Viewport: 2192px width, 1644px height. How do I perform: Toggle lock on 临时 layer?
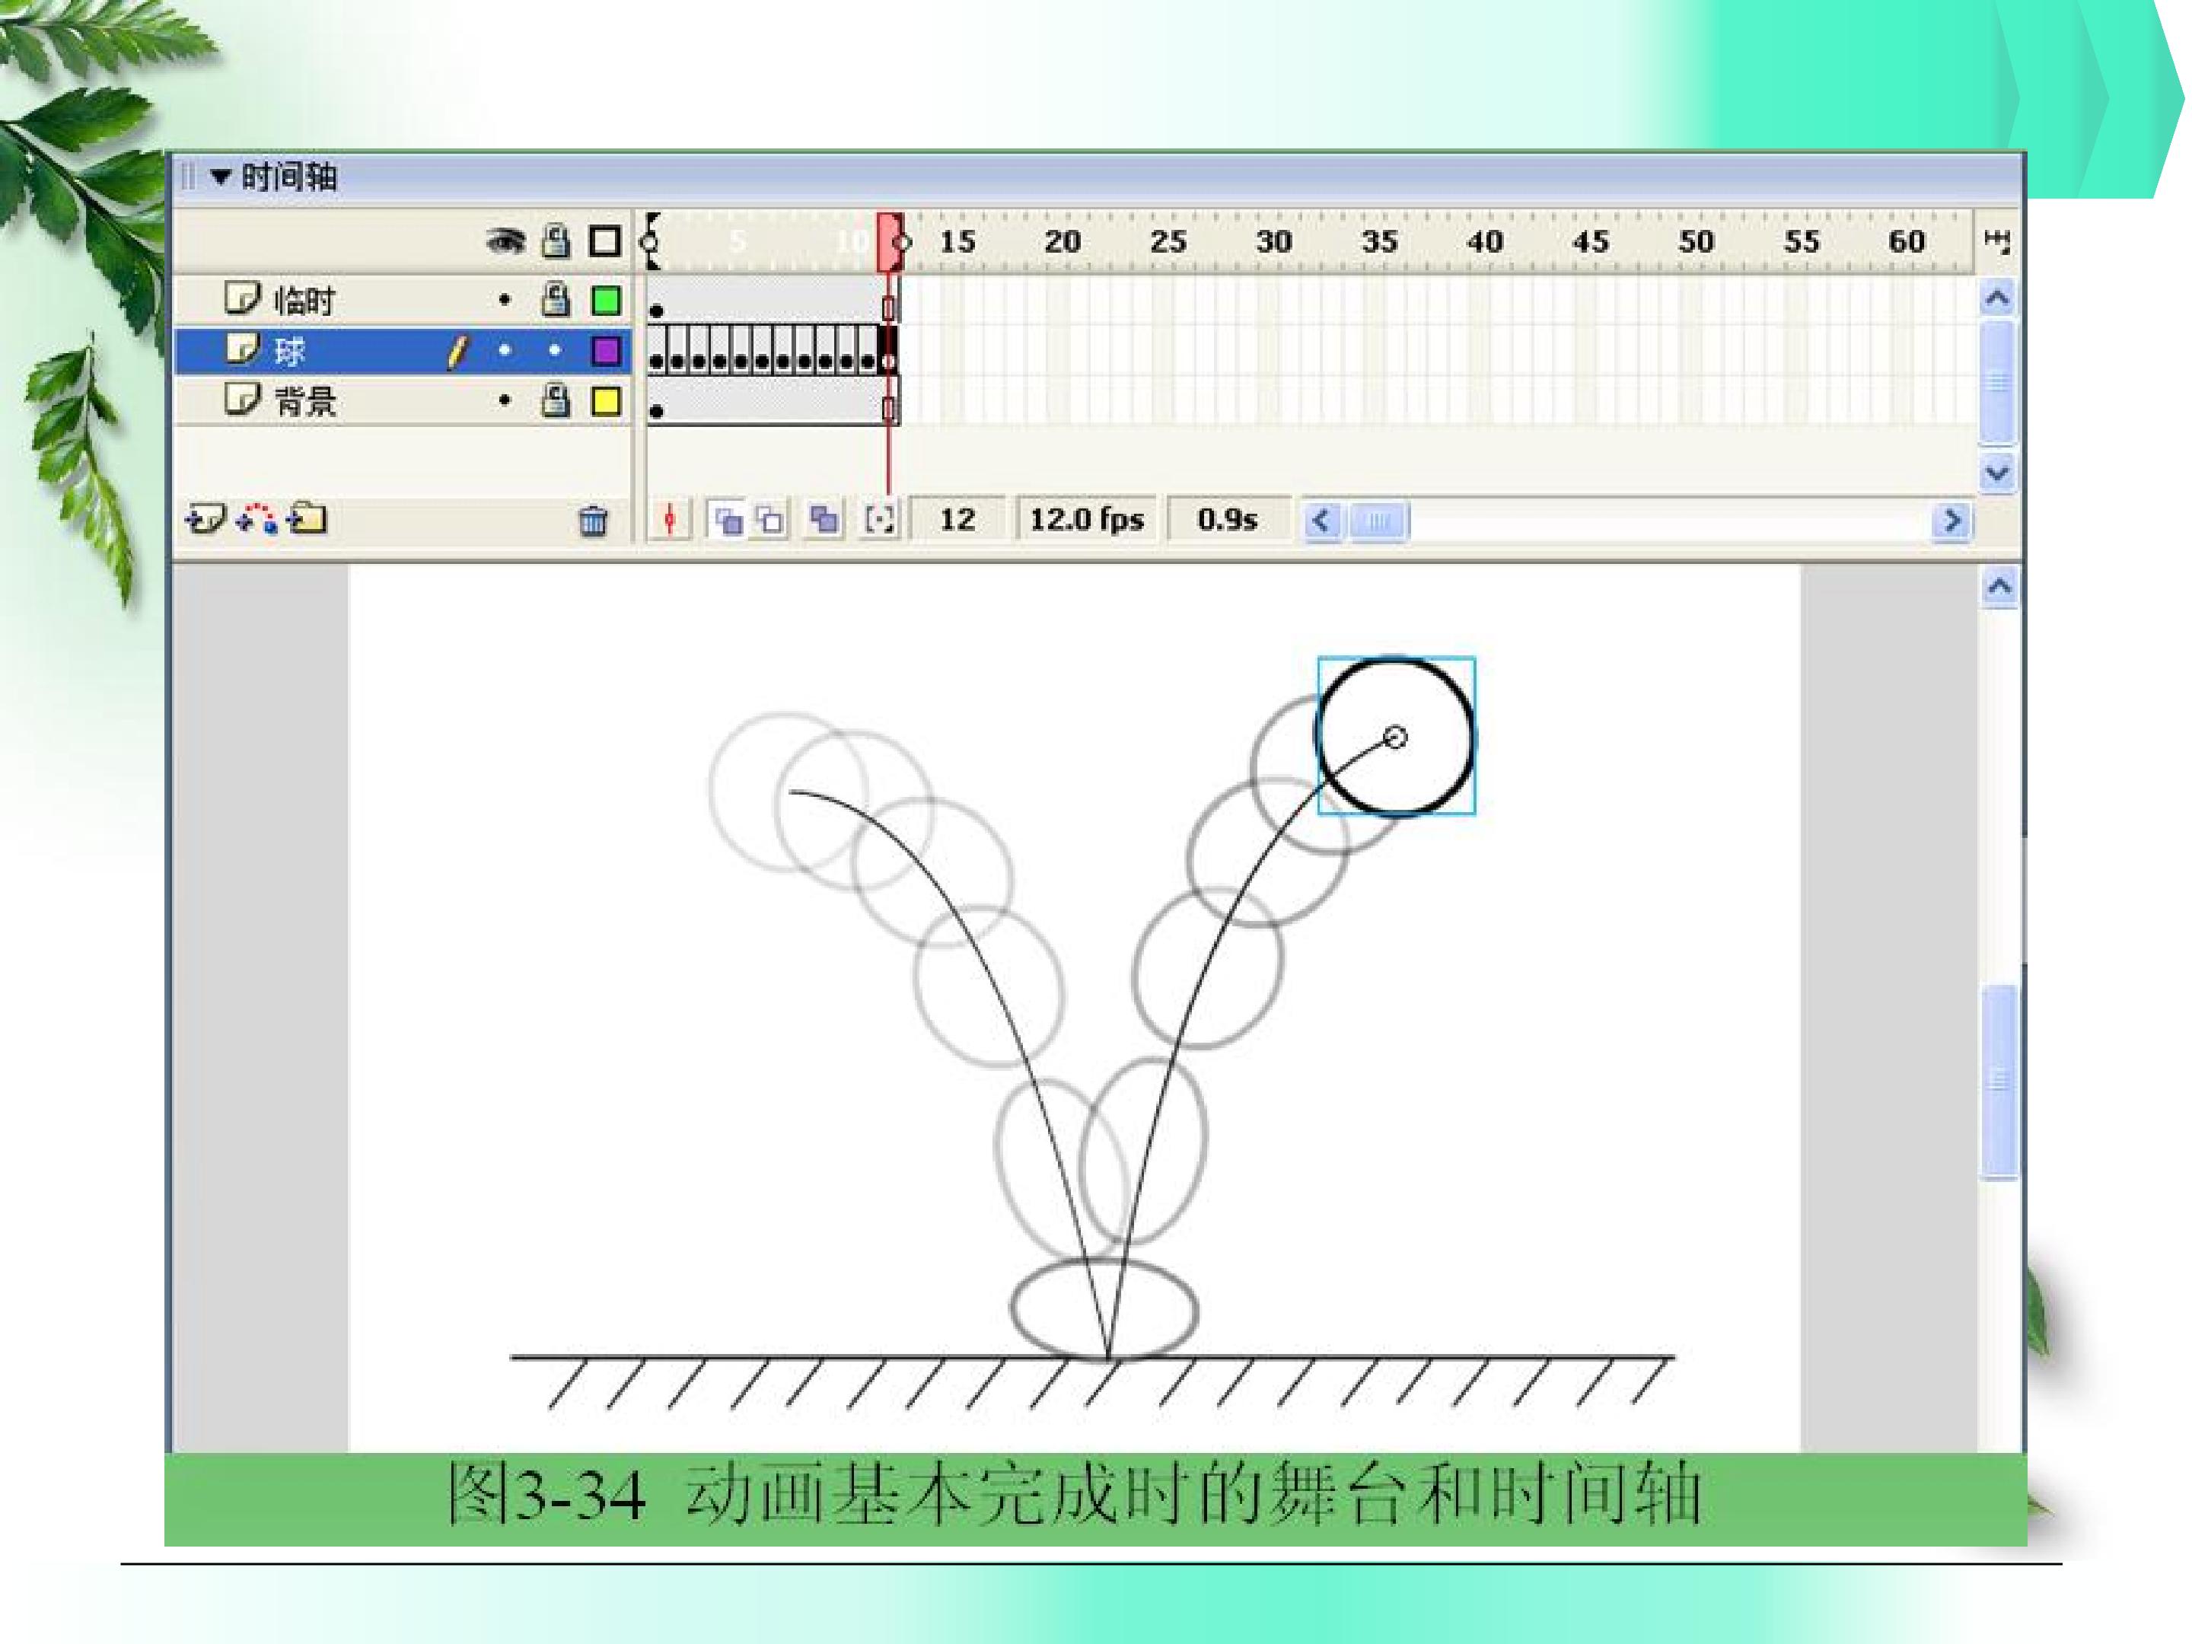pyautogui.click(x=556, y=299)
